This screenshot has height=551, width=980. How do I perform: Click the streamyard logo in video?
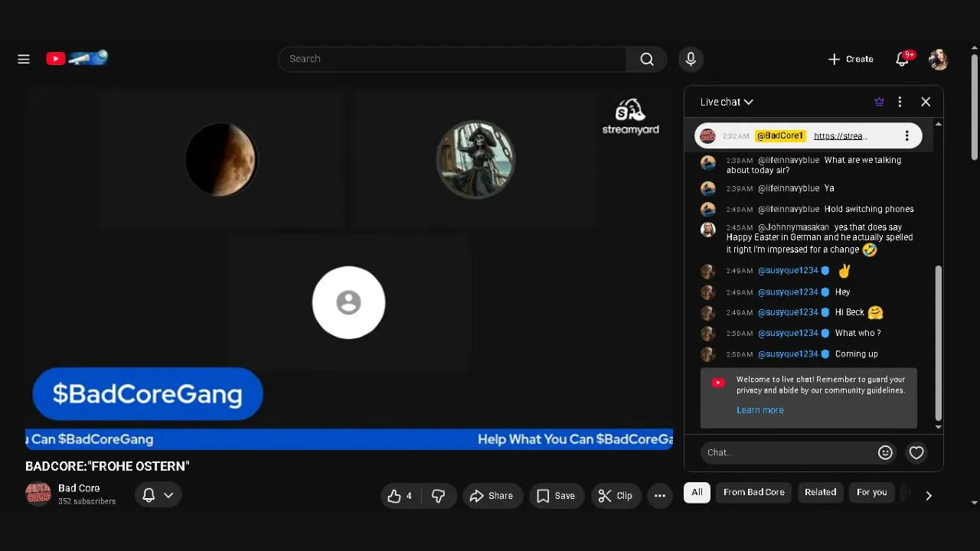(630, 116)
